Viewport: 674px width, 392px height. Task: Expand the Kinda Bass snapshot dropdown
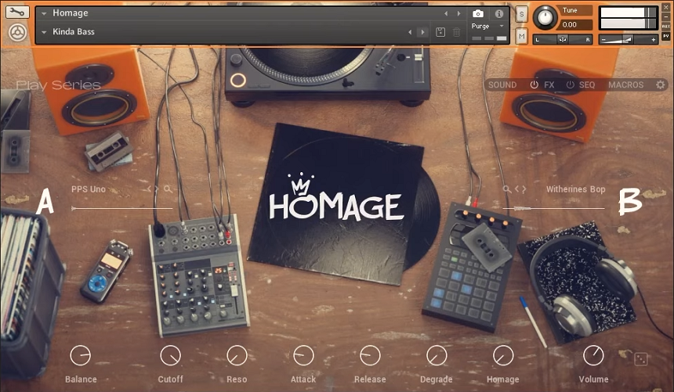point(44,32)
